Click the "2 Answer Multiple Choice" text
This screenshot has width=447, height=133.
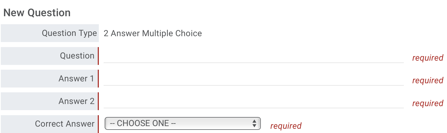153,34
